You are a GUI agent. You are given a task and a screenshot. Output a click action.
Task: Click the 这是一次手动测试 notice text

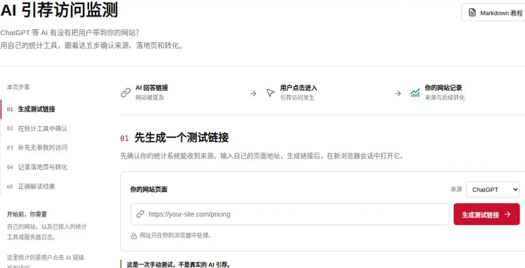coord(178,265)
